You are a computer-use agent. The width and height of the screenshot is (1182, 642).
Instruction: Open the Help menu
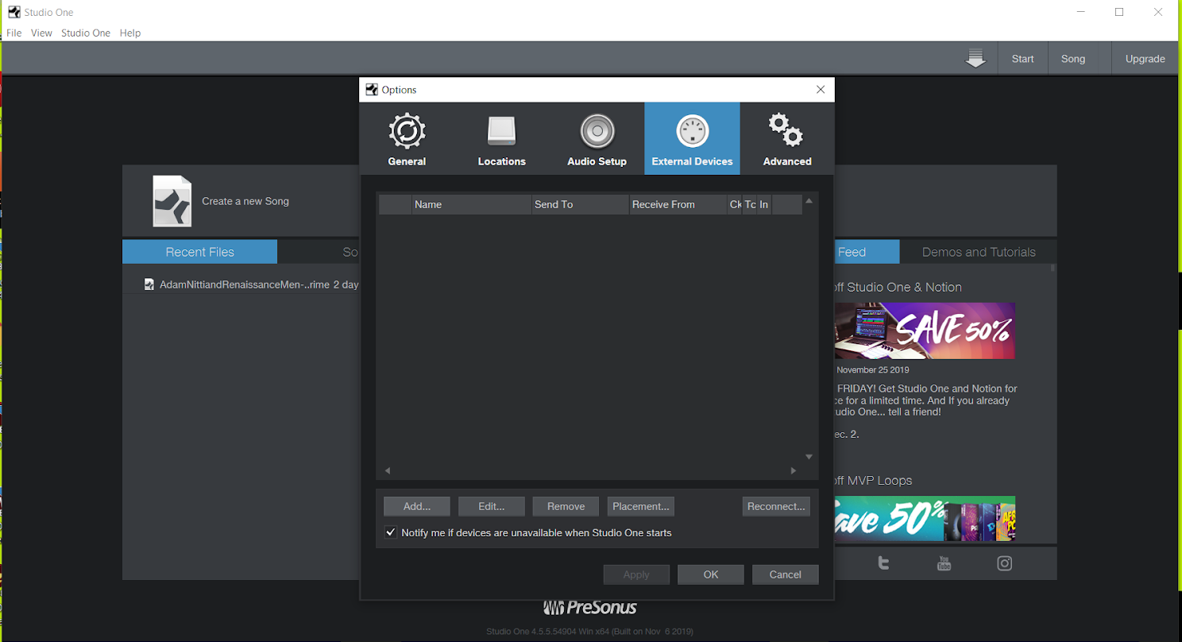pos(130,33)
